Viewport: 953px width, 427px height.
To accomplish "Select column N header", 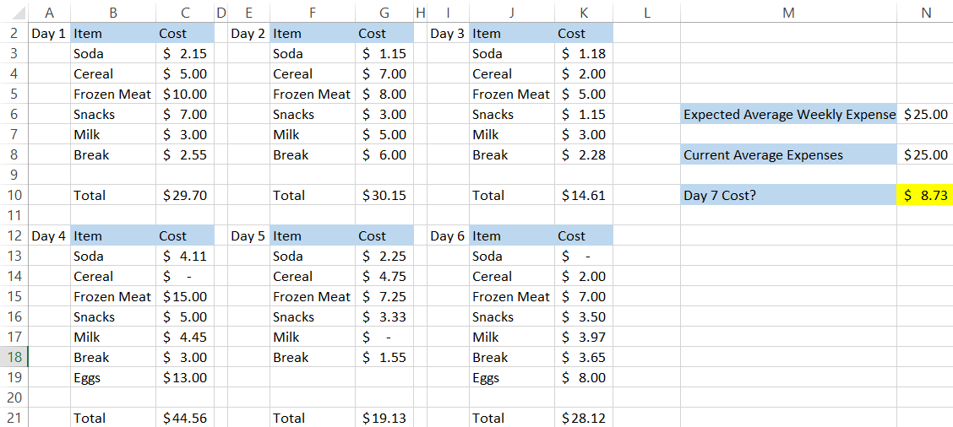I will coord(925,13).
